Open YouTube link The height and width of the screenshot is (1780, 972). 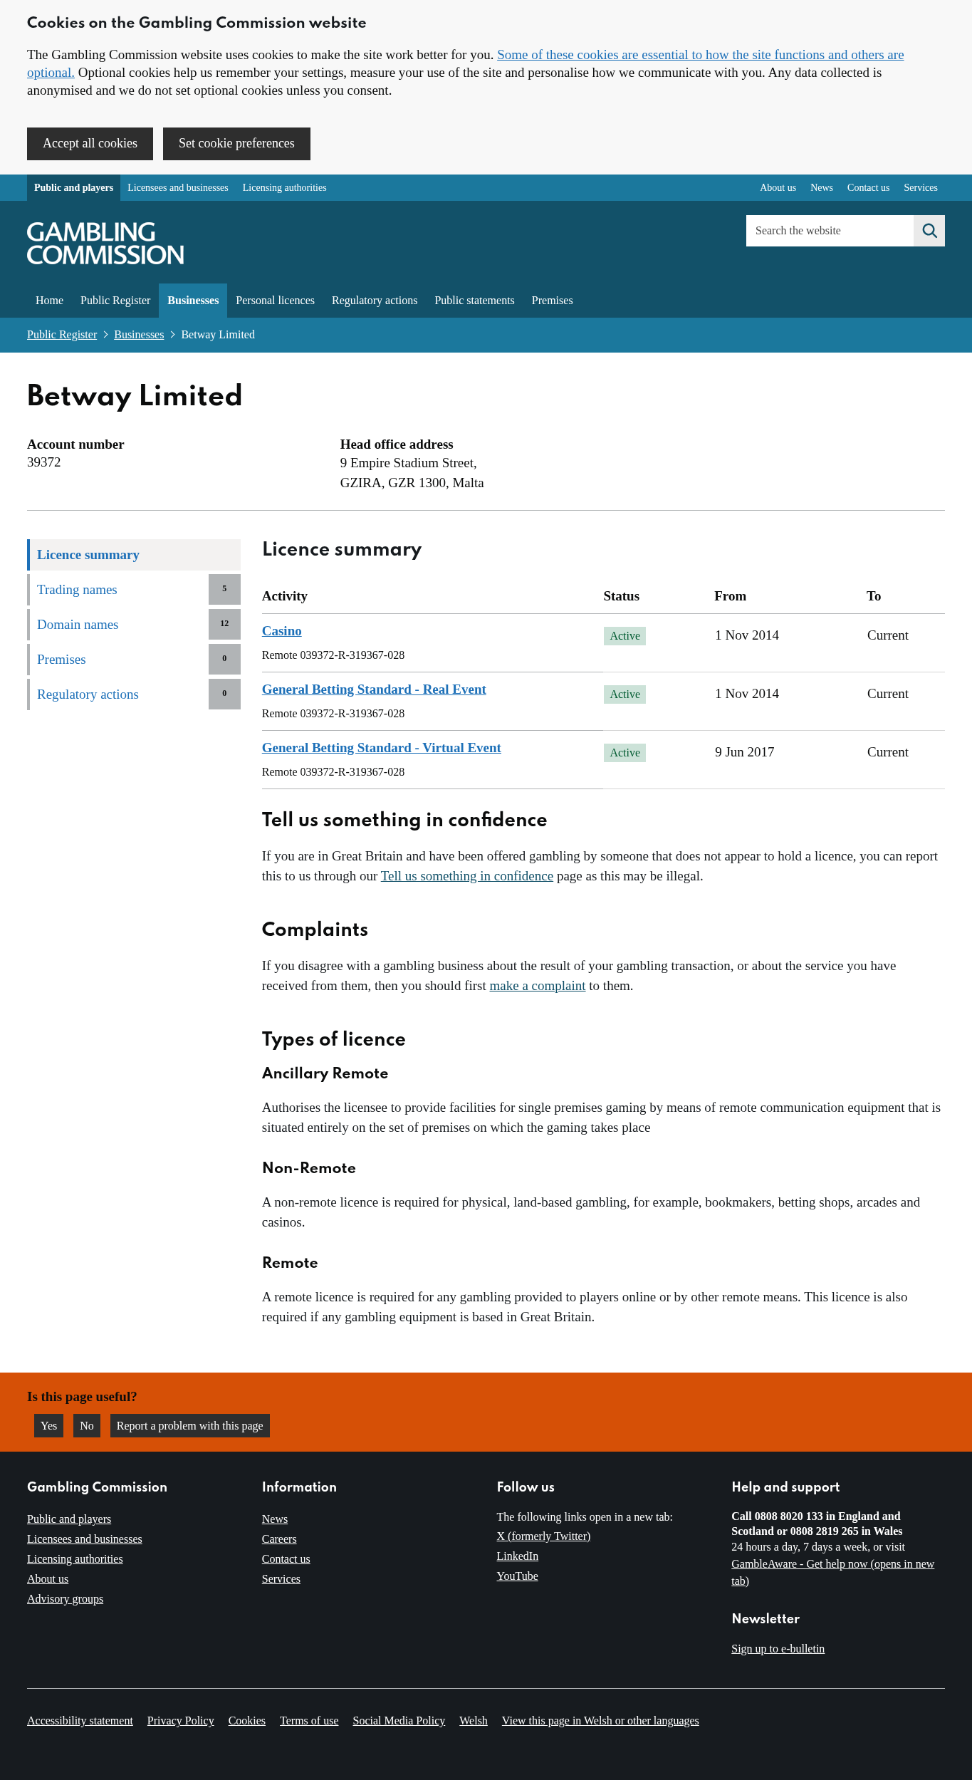pos(518,1576)
